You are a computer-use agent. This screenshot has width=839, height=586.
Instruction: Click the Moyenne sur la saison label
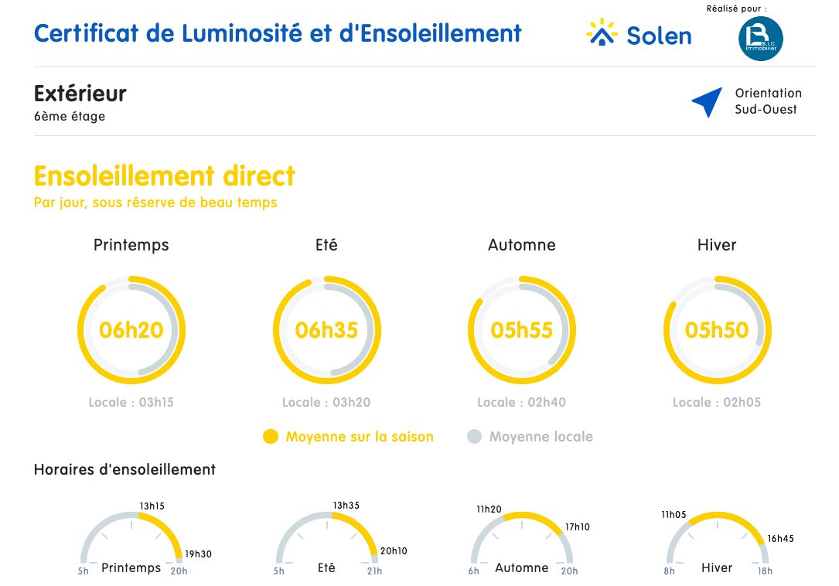(x=360, y=437)
